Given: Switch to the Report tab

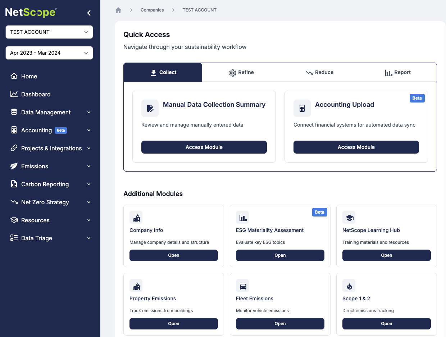Looking at the screenshot, I should pyautogui.click(x=398, y=72).
